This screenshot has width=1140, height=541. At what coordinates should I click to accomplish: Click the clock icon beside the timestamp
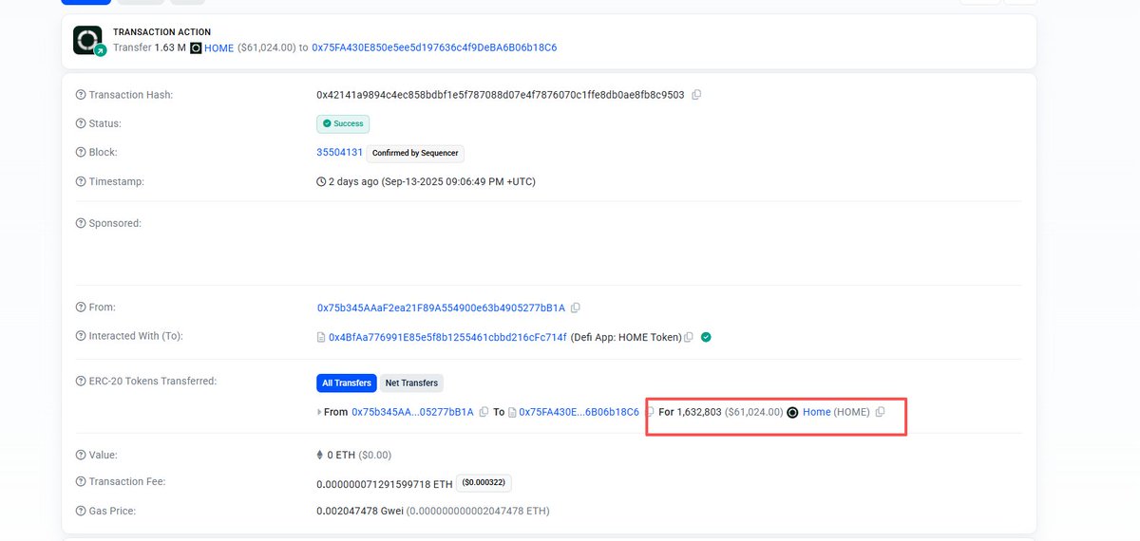[321, 181]
